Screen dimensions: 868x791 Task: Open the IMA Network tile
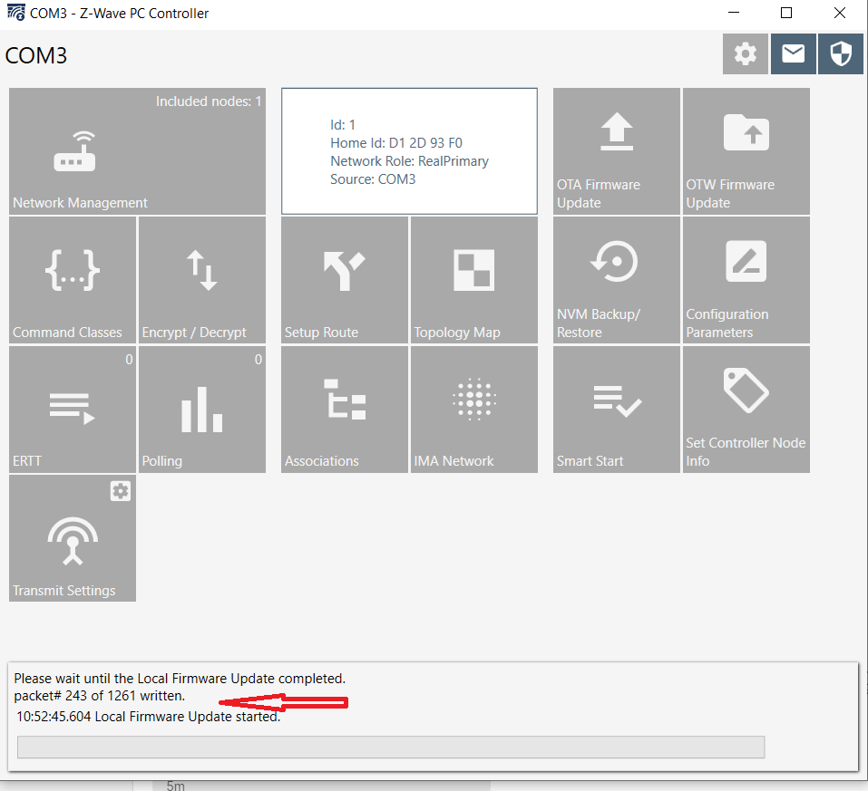point(473,410)
